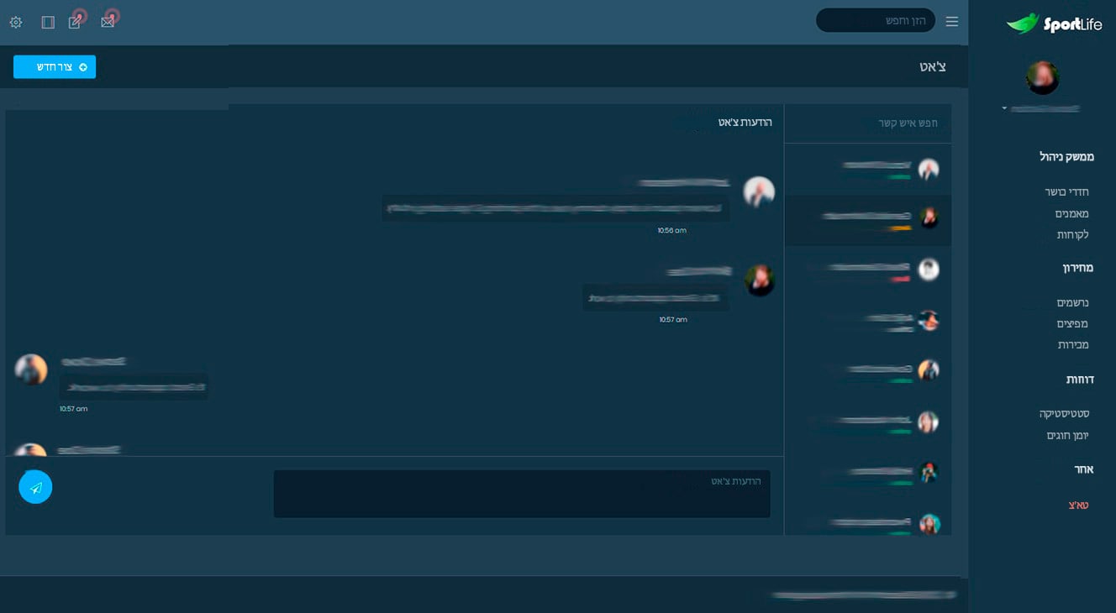Open the סטטיסטיקה reports link
This screenshot has width=1116, height=613.
(x=1064, y=414)
